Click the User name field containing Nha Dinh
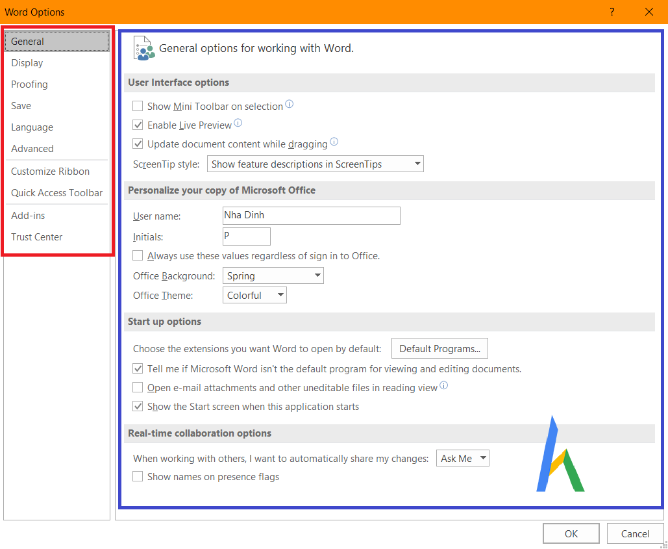The width and height of the screenshot is (668, 549). tap(312, 216)
